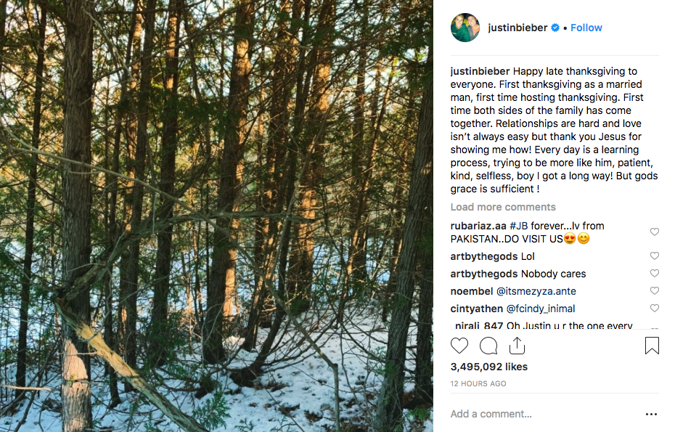675x432 pixels.
Task: Like rubariaz.aa's comment
Action: [655, 232]
